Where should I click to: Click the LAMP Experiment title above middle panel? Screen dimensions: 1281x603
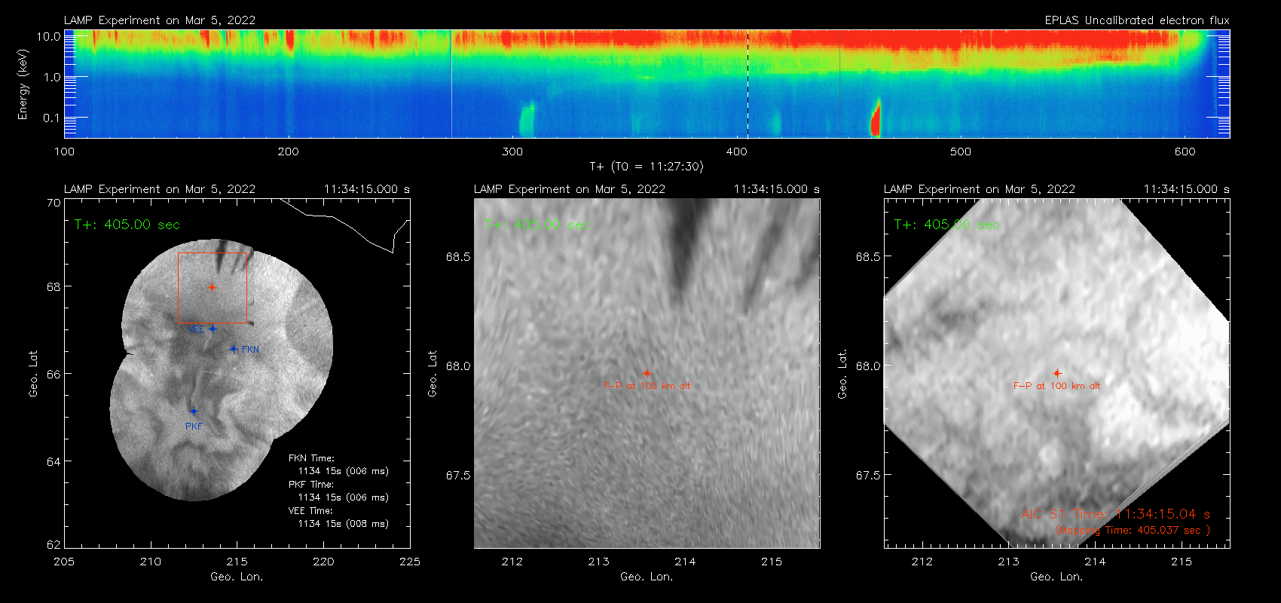570,189
